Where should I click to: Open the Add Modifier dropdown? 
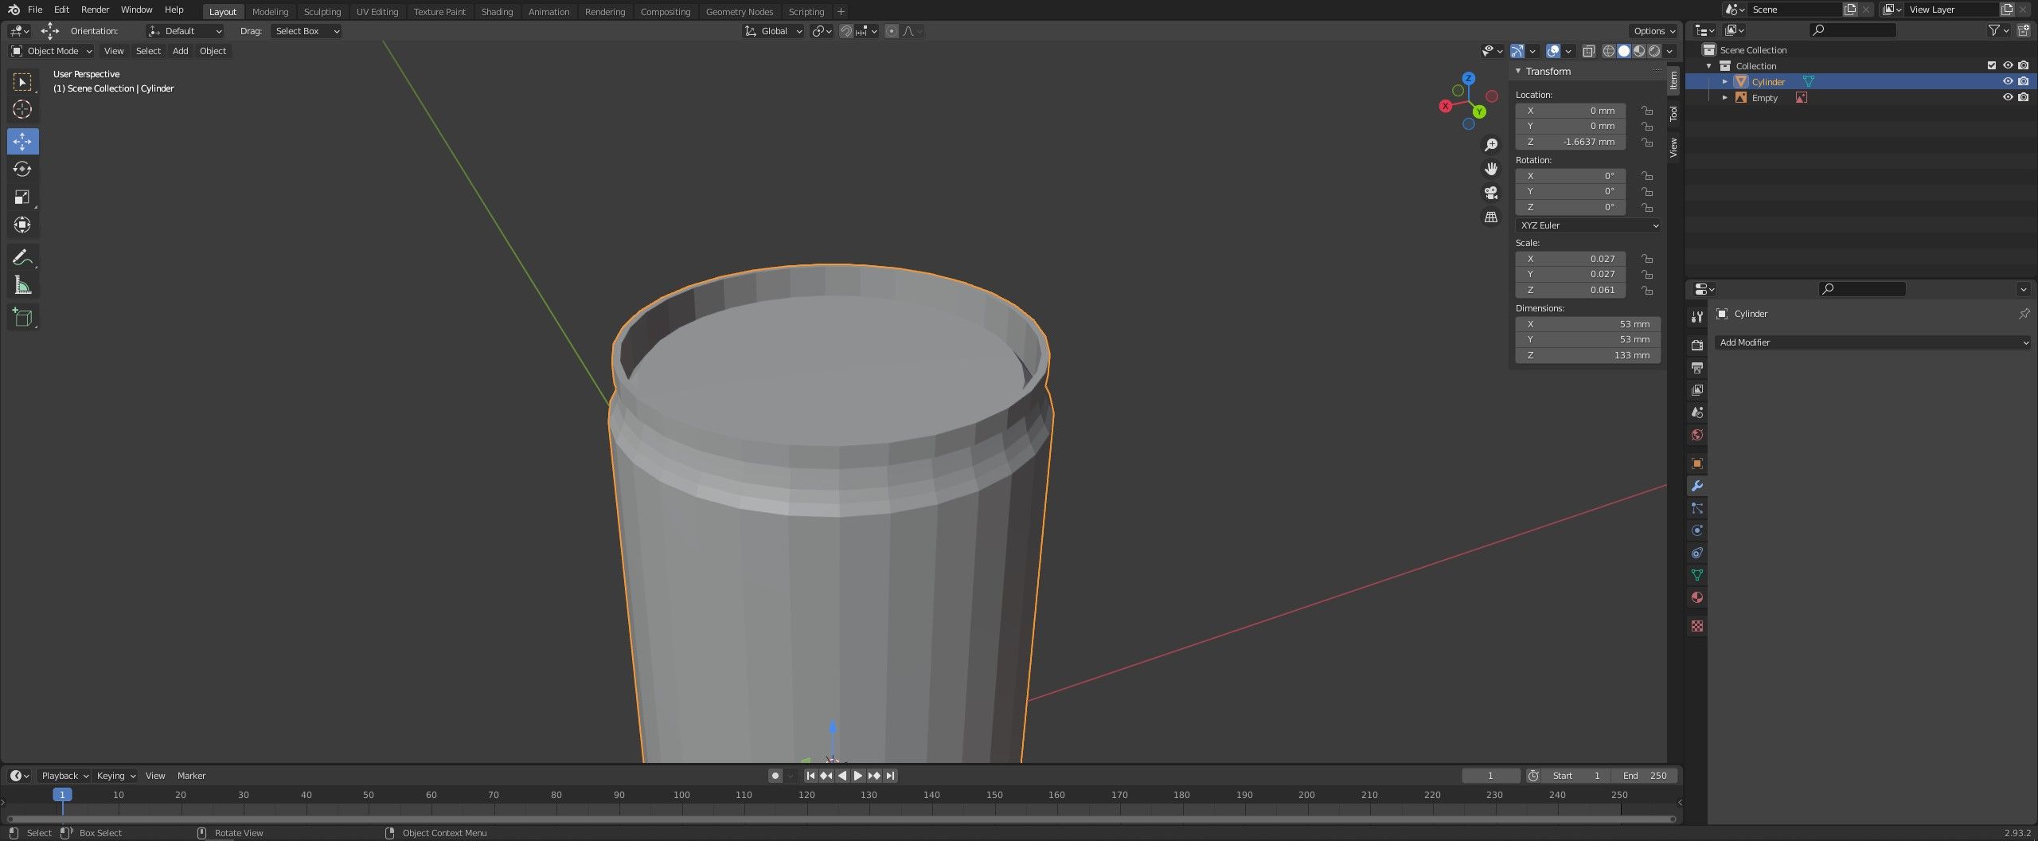(1873, 342)
